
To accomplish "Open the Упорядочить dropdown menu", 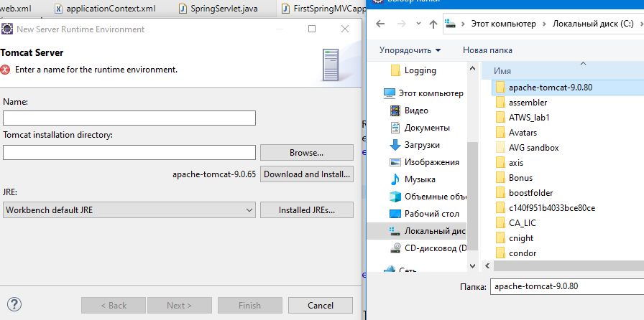I will (x=410, y=50).
